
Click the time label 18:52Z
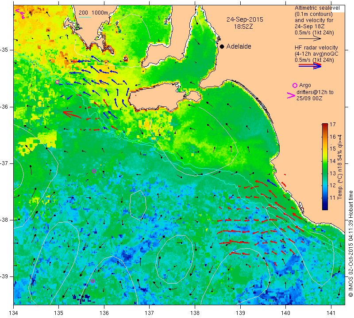click(243, 26)
